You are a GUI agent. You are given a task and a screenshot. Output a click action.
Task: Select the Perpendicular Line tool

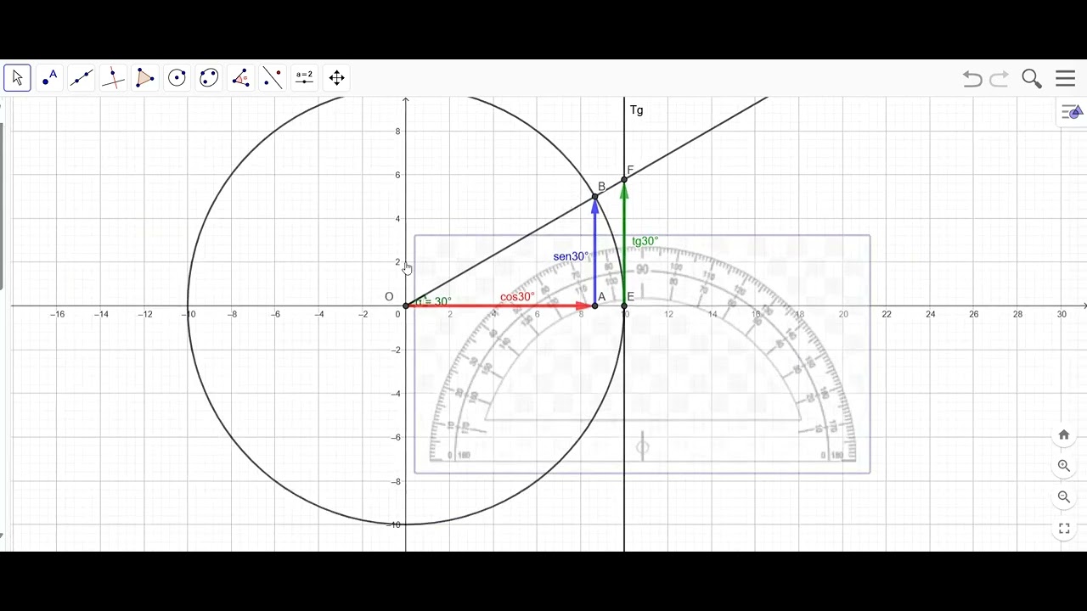click(113, 78)
